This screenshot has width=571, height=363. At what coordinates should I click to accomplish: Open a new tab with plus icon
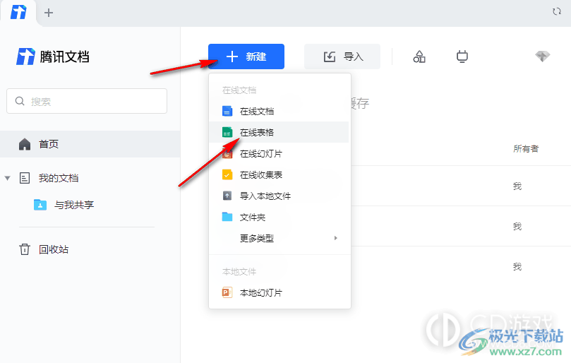point(49,13)
